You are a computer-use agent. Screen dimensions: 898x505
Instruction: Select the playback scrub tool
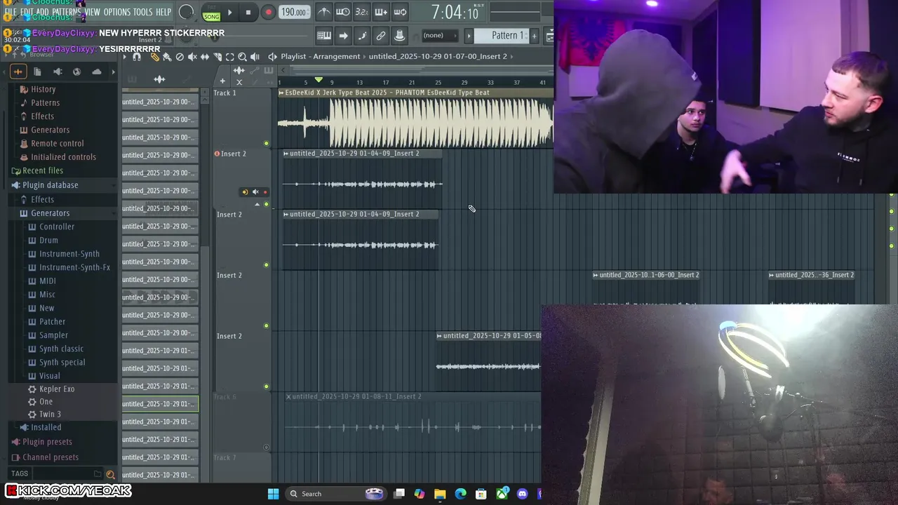coord(255,57)
